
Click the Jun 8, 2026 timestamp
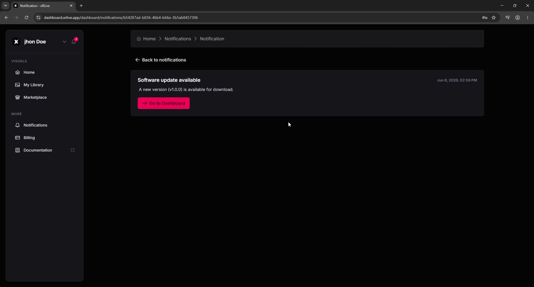(x=457, y=80)
